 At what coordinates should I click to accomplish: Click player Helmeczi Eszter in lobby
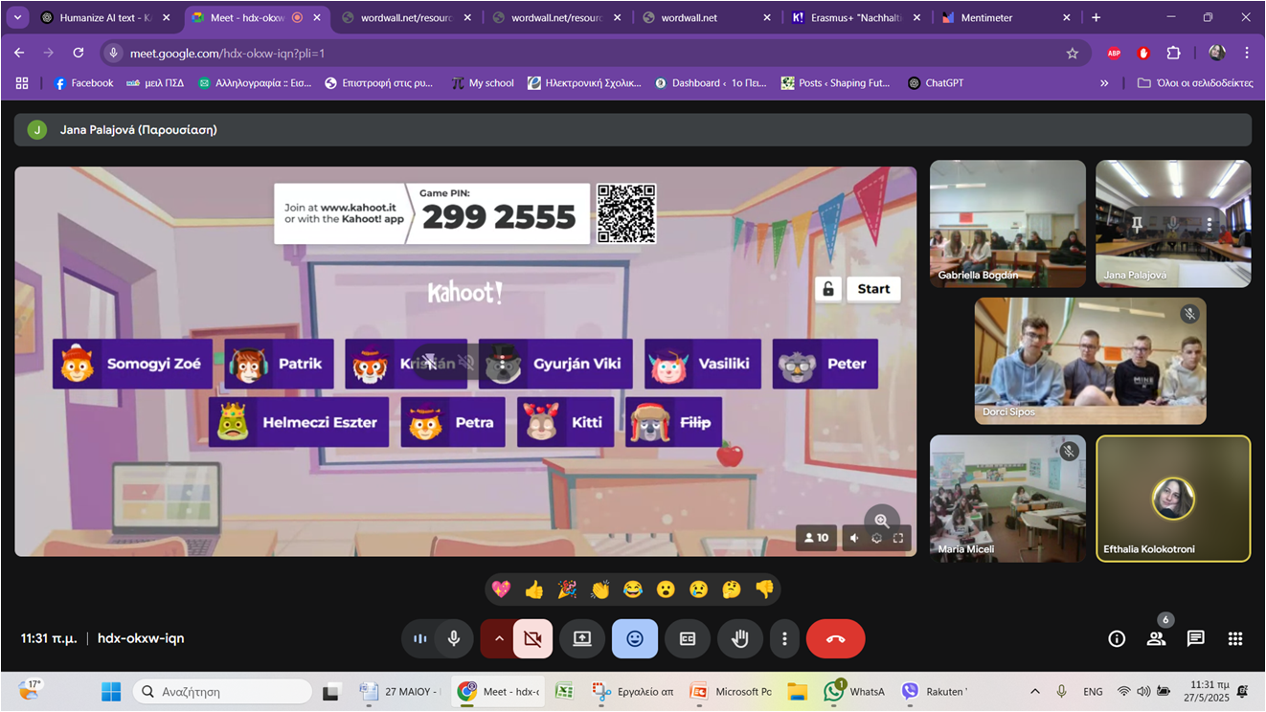tap(299, 422)
